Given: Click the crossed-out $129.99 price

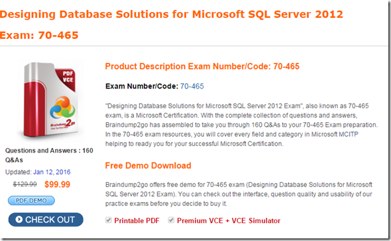Looking at the screenshot, I should (x=25, y=184).
